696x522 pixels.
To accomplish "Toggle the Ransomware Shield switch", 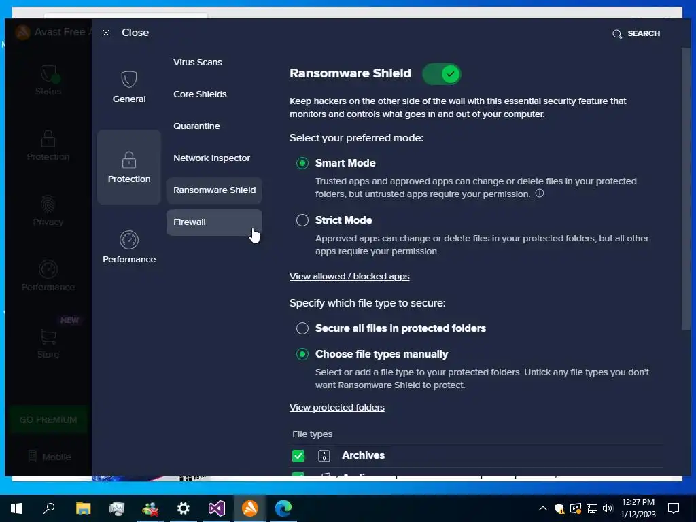I will (441, 73).
